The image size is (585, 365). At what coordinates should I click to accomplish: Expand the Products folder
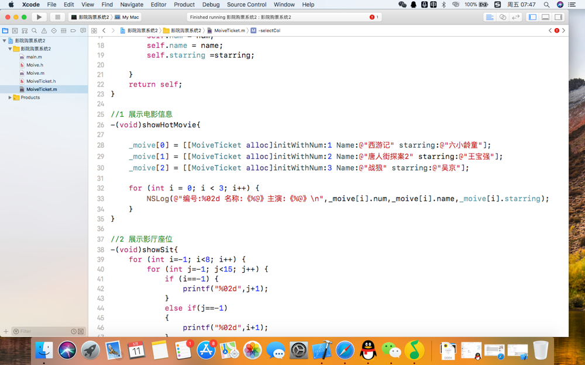(10, 98)
